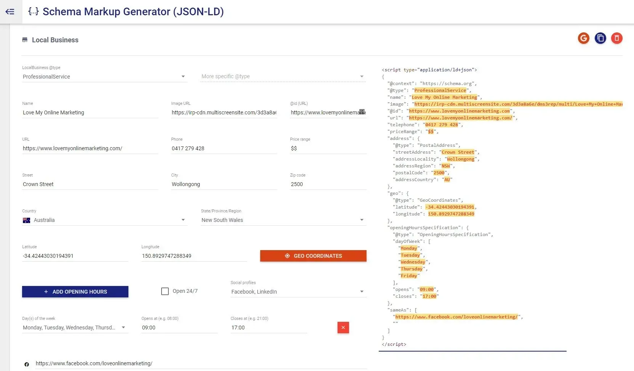Image resolution: width=634 pixels, height=371 pixels.
Task: Focus the Street input field
Action: (x=90, y=184)
